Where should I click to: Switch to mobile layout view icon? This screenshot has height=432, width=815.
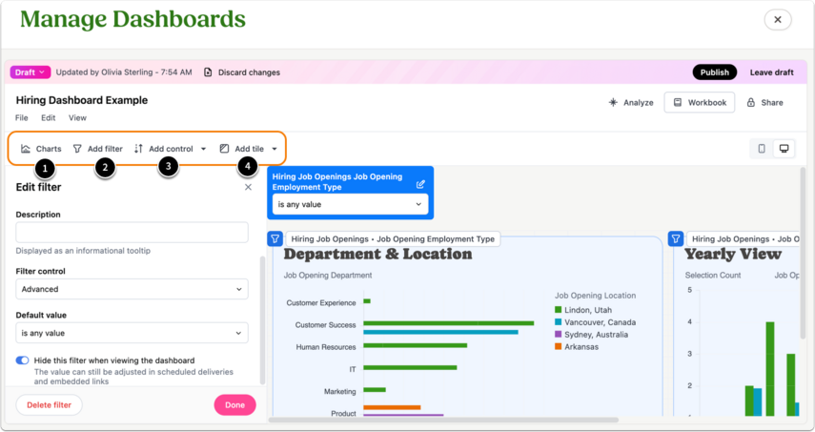pos(762,149)
